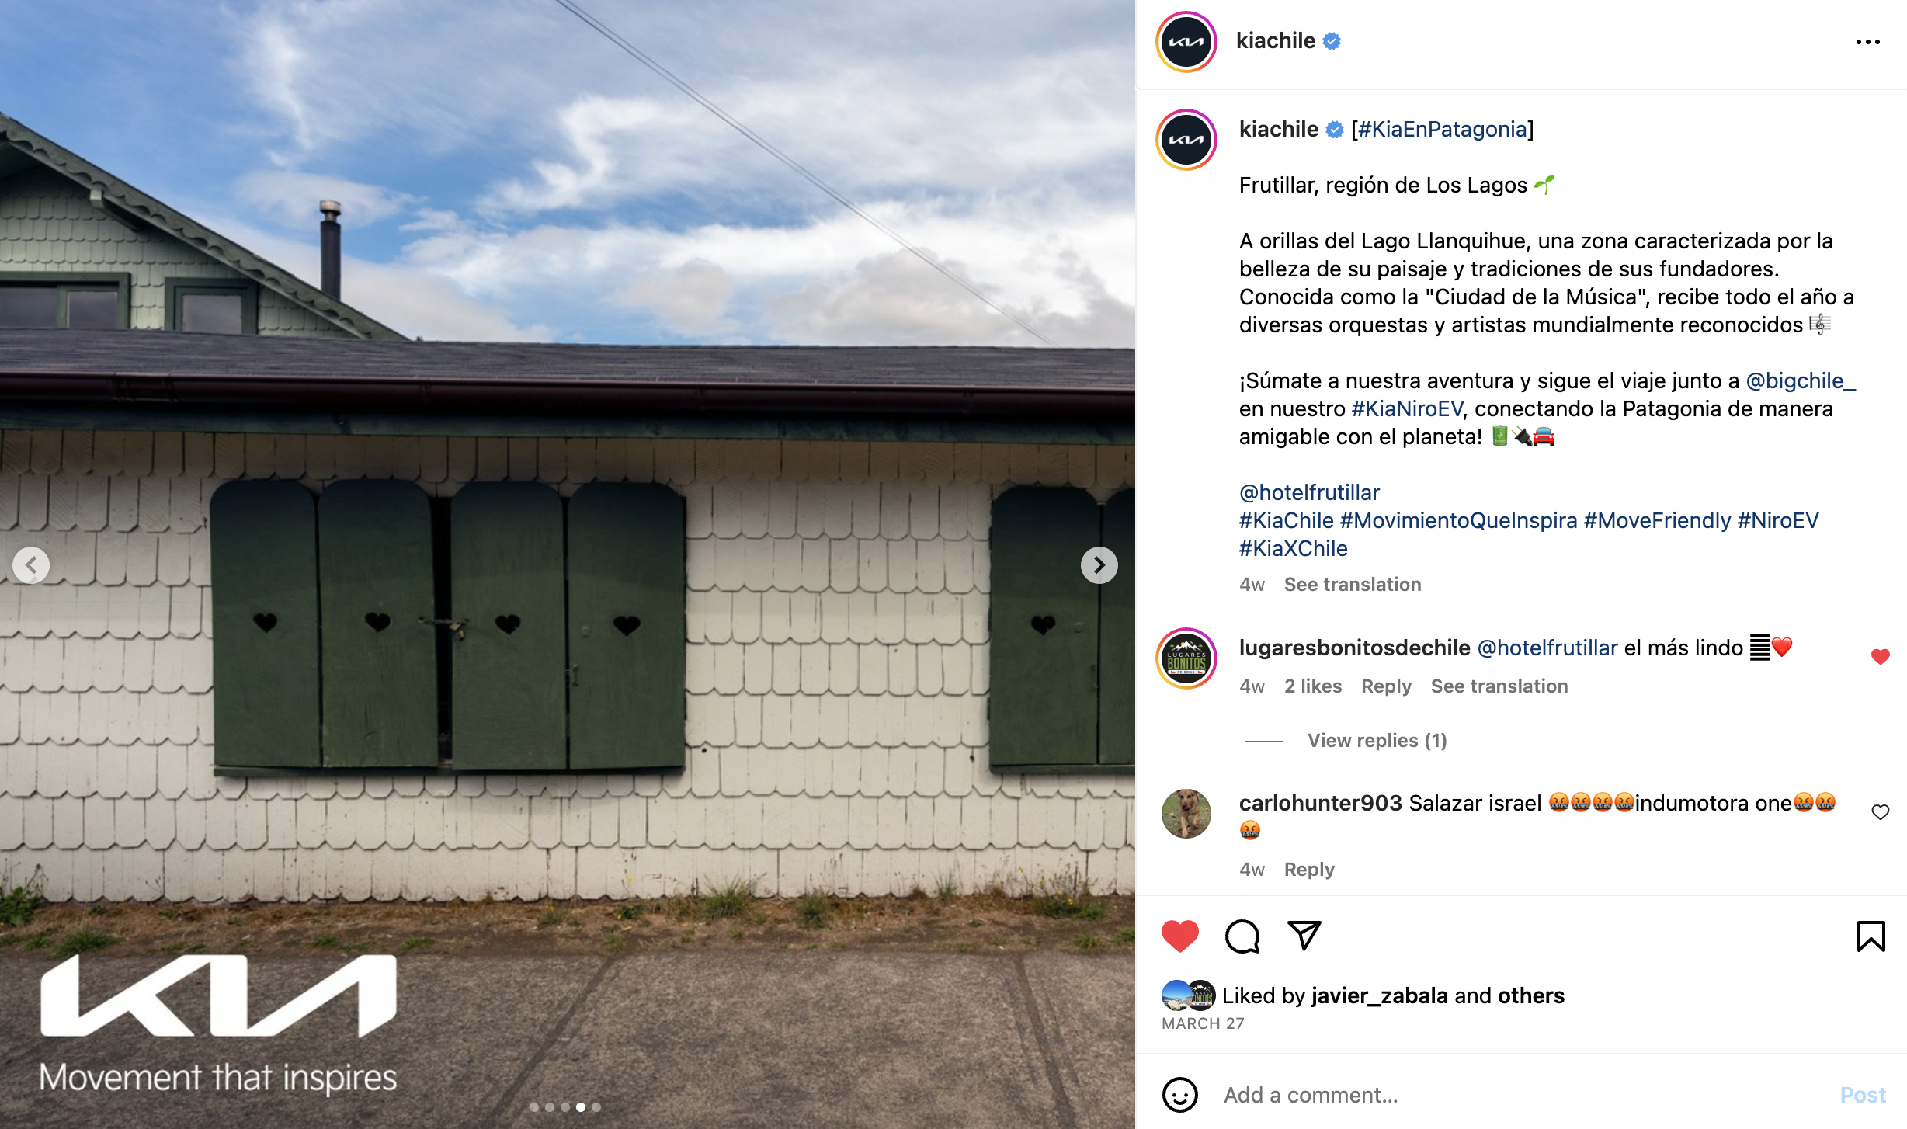This screenshot has width=1907, height=1129.
Task: Unlike the post with the red heart
Action: [x=1179, y=936]
